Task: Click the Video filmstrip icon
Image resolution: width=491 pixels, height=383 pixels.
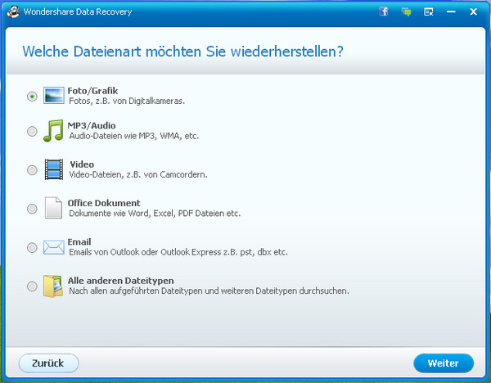Action: tap(53, 169)
